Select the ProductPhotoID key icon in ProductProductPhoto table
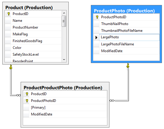Image resolution: width=164 pixels, height=129 pixels. 27,101
